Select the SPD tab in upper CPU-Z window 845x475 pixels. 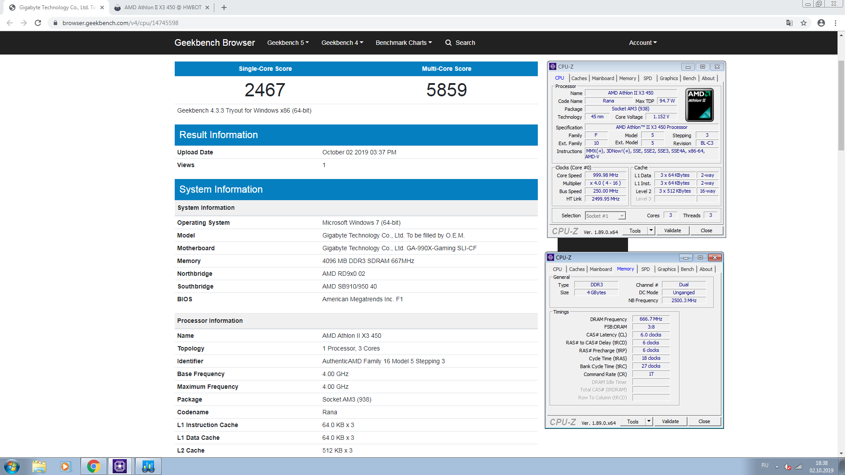pyautogui.click(x=647, y=78)
